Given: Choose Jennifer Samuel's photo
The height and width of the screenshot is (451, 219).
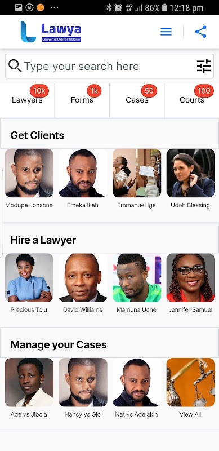Looking at the screenshot, I should [x=190, y=277].
